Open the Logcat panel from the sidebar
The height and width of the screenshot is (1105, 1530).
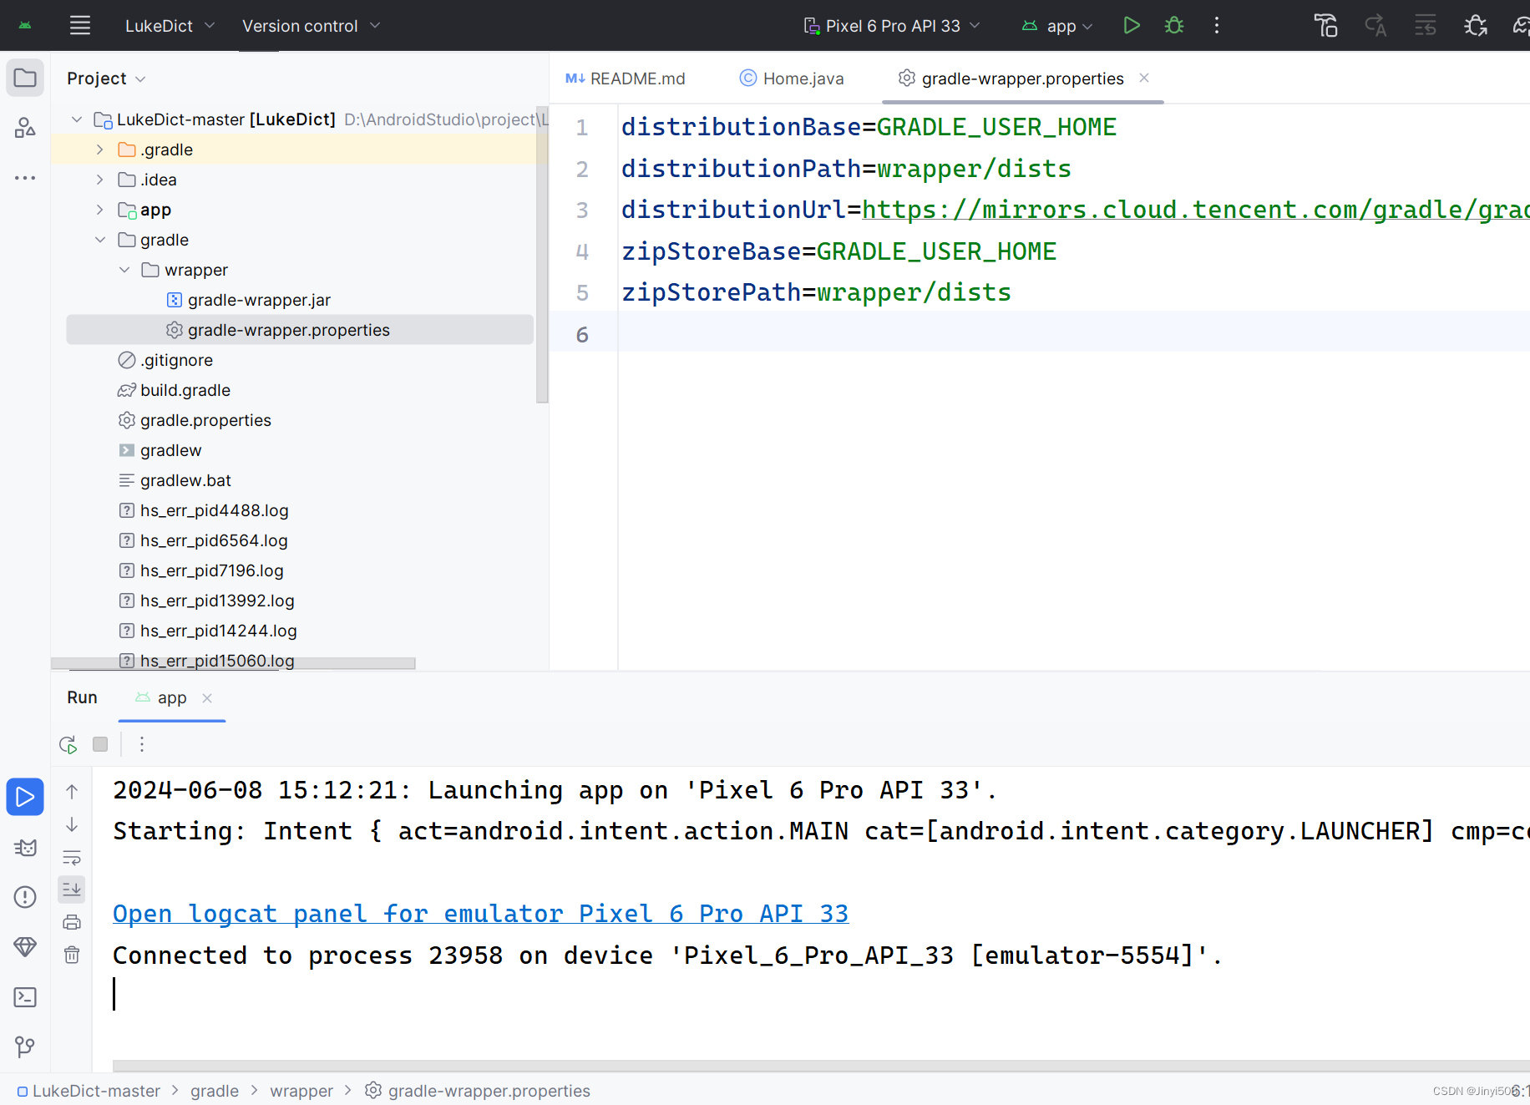[x=25, y=848]
